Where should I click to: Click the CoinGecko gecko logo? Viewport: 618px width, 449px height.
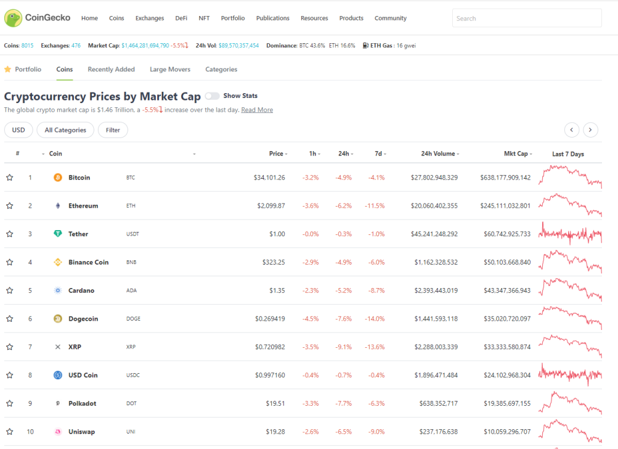point(13,18)
